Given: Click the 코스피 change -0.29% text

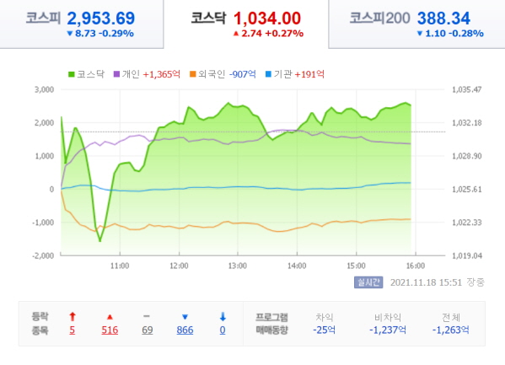Looking at the screenshot, I should coord(116,33).
